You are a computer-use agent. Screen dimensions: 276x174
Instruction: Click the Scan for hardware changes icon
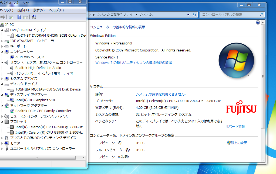tap(34, 17)
